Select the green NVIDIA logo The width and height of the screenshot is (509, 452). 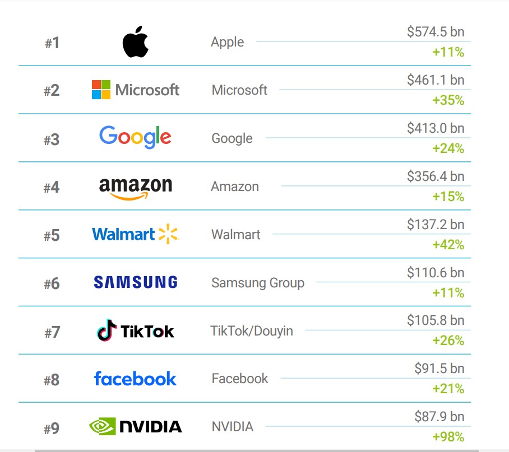pyautogui.click(x=136, y=427)
